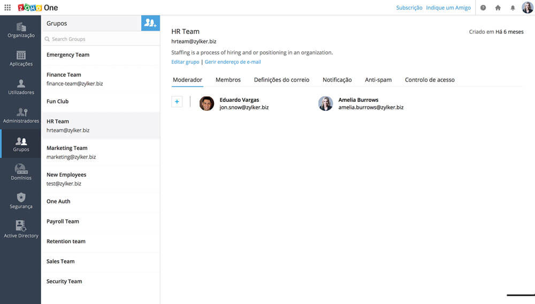Switch to Controlo de acesso tab
The image size is (535, 304).
(x=430, y=80)
